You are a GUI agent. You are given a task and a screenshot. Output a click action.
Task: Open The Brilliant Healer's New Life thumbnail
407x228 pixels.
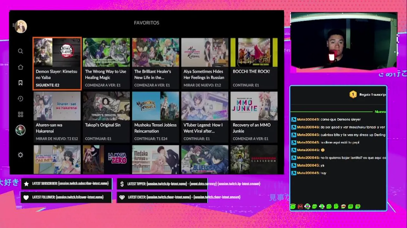tap(155, 53)
